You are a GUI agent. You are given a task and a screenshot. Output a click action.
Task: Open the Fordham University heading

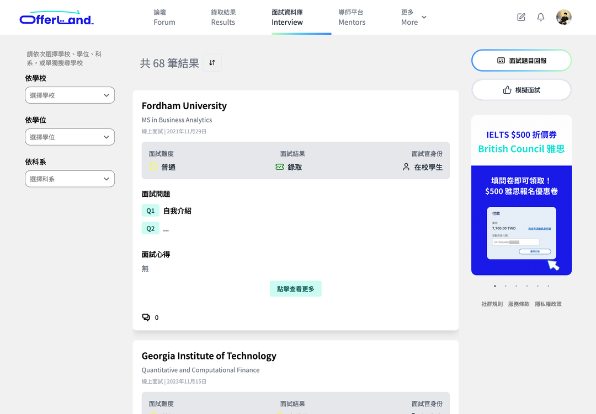[x=184, y=106]
